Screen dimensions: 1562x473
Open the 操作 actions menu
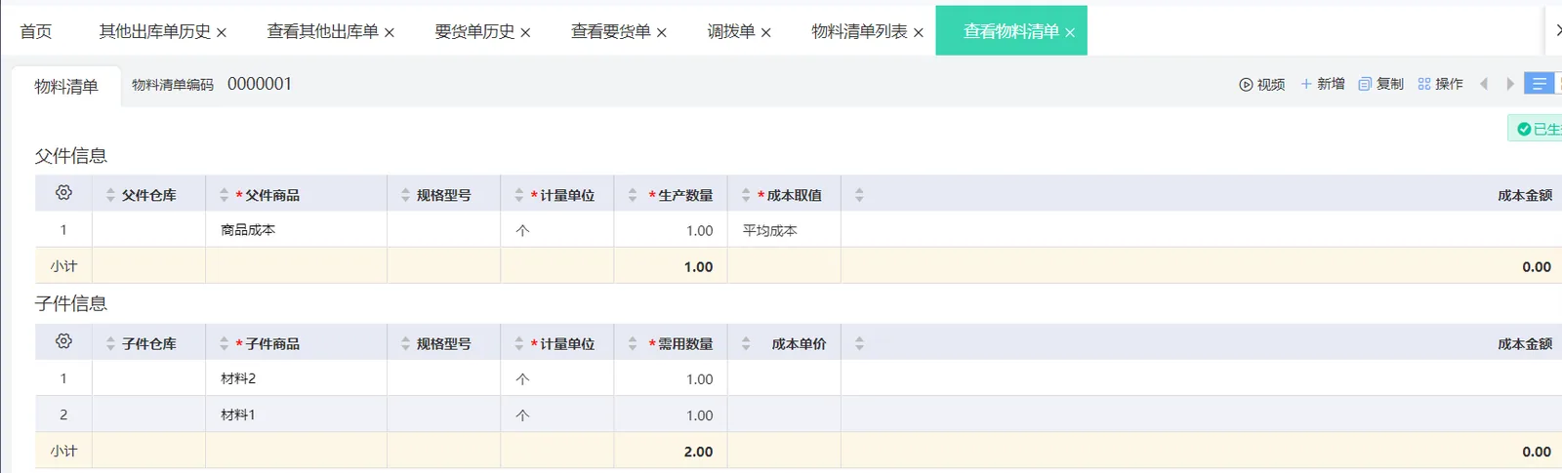[x=1440, y=84]
